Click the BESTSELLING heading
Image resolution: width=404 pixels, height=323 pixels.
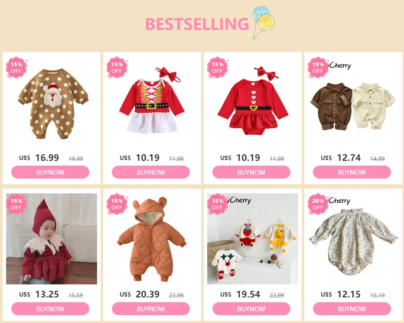197,24
